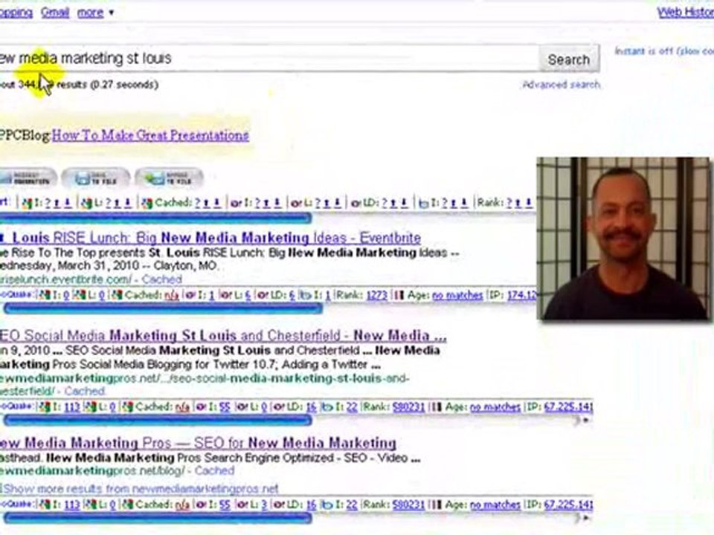The width and height of the screenshot is (714, 535).
Task: Sort ascending by Google L up arrow
Action: pyautogui.click(x=117, y=203)
